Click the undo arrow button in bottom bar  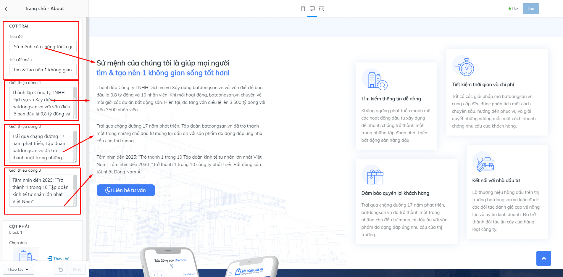61,270
